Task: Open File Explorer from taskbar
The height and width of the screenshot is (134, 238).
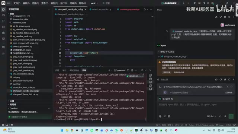Action: pyautogui.click(x=67, y=130)
